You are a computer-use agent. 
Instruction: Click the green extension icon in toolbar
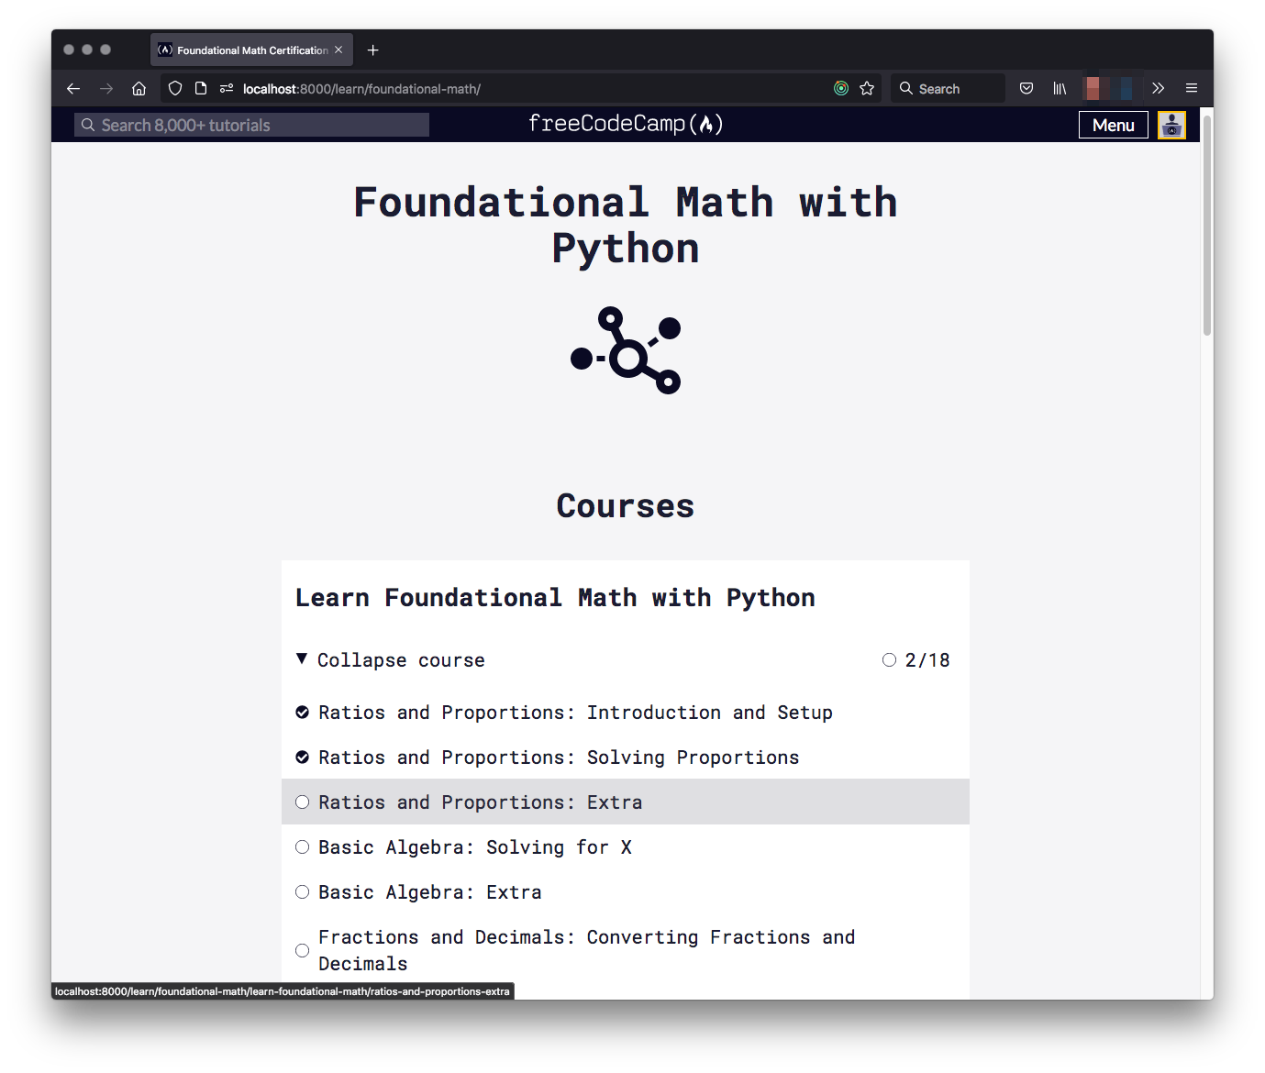pyautogui.click(x=841, y=88)
